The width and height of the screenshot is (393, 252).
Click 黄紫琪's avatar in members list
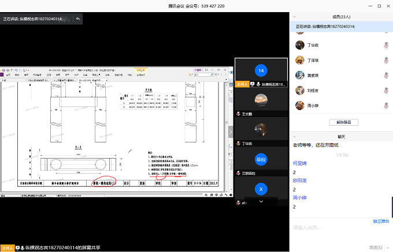coord(300,75)
